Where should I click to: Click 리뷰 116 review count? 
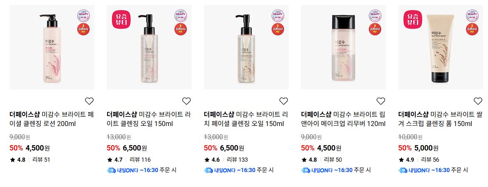pyautogui.click(x=140, y=160)
